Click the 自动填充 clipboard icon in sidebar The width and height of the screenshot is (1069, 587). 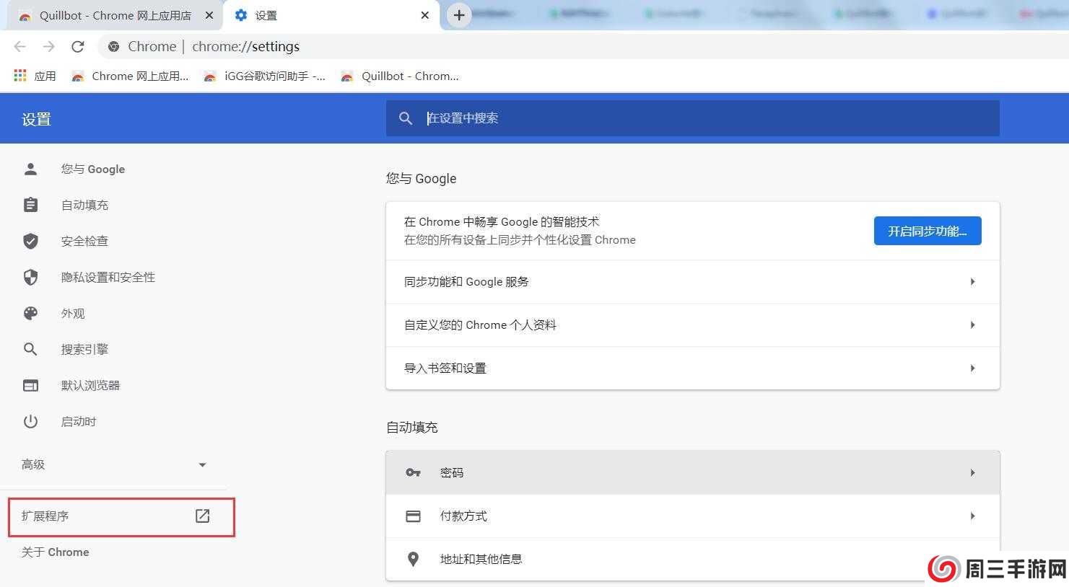pos(30,205)
